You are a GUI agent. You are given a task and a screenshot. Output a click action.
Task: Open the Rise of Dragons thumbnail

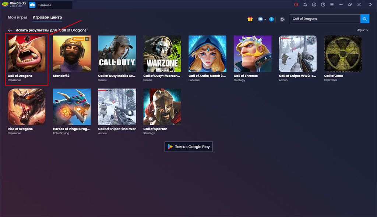pos(27,107)
